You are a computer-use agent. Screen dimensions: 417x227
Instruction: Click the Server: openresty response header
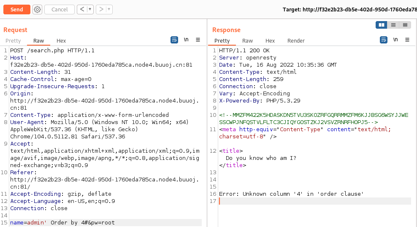point(248,58)
